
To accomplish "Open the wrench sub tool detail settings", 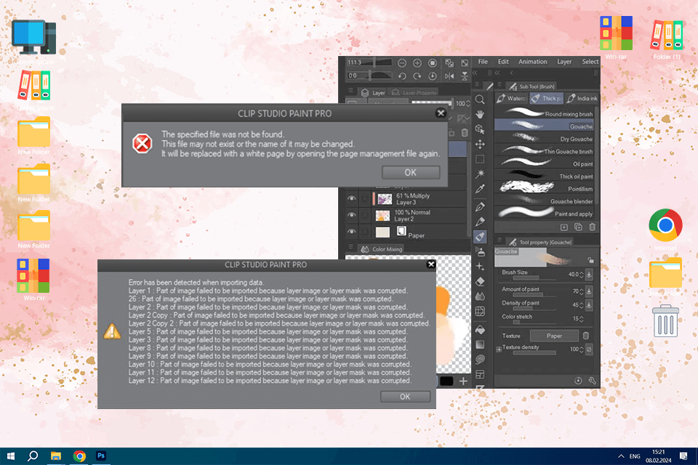I will click(x=592, y=381).
